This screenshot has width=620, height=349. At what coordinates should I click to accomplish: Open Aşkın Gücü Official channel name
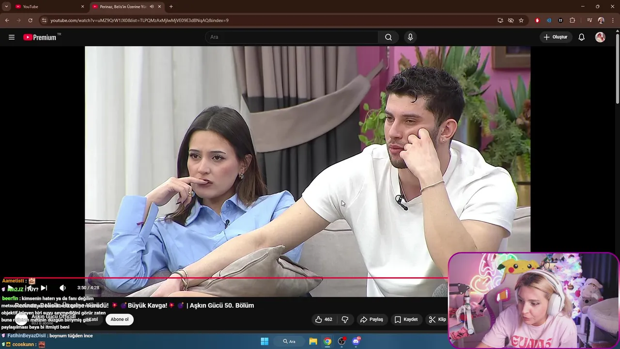54,317
